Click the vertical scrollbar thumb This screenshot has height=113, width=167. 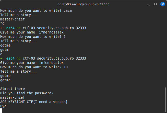click(165, 100)
